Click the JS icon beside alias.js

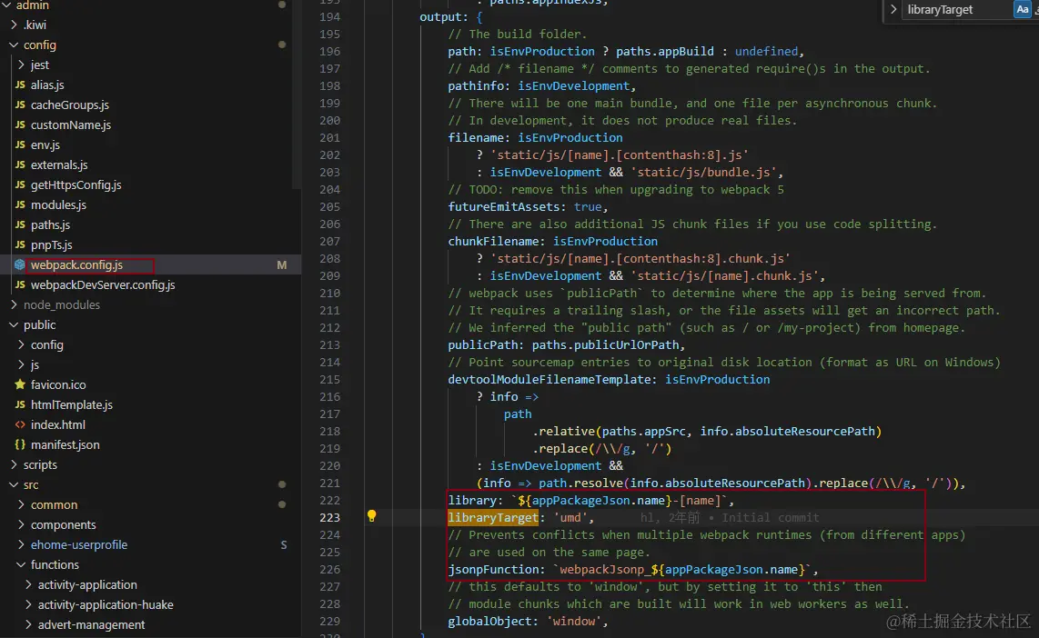coord(20,85)
